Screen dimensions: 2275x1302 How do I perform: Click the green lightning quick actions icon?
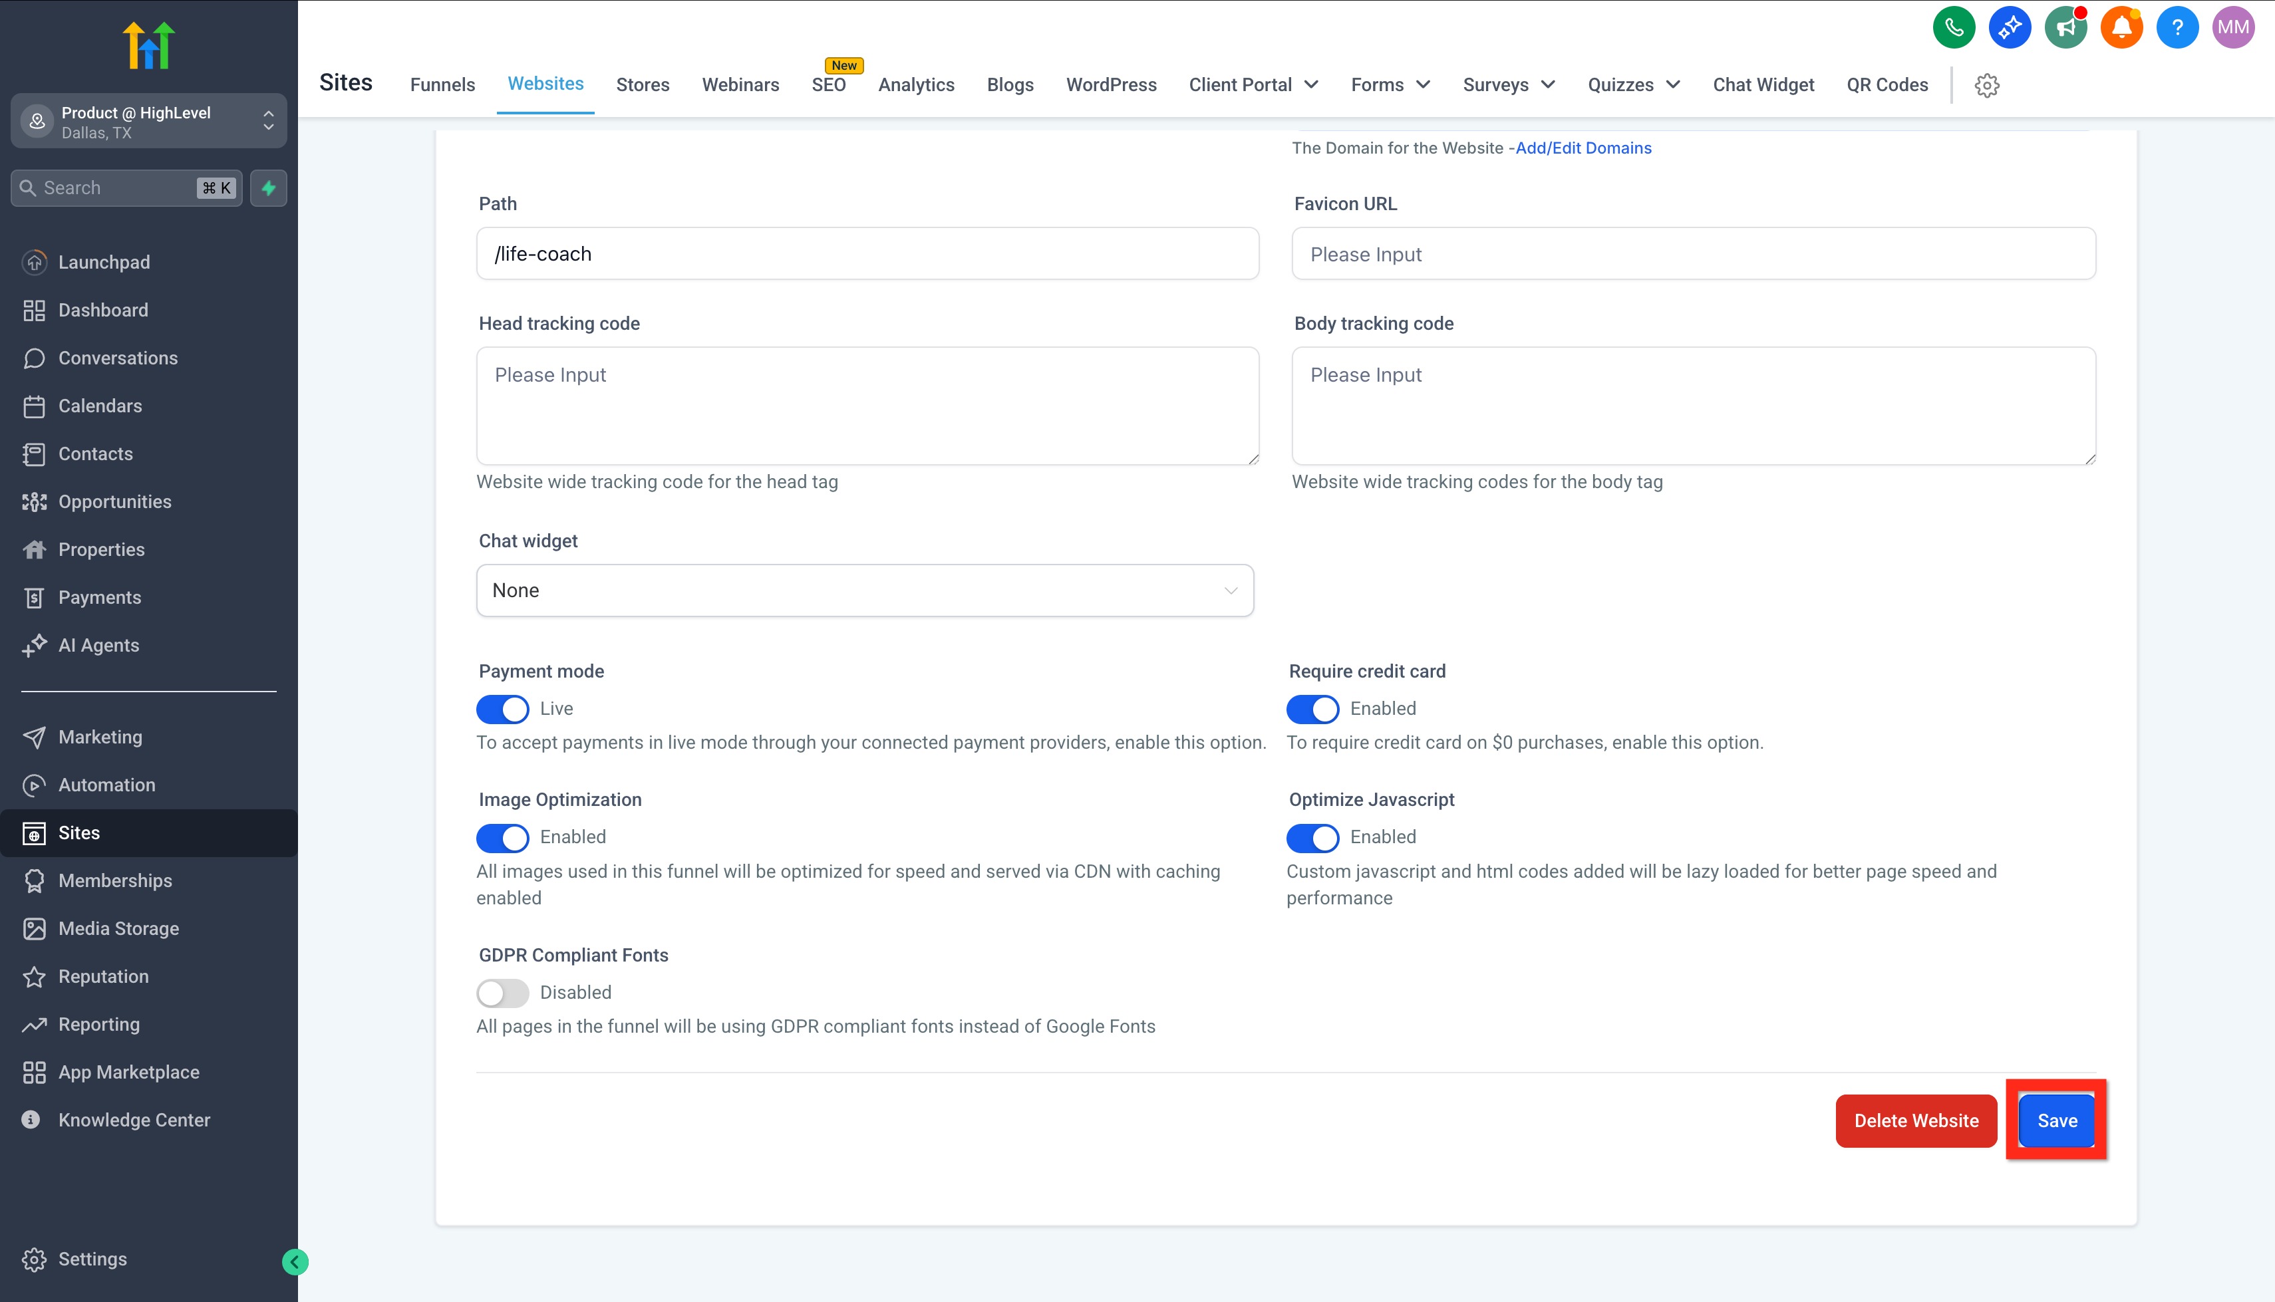tap(268, 188)
